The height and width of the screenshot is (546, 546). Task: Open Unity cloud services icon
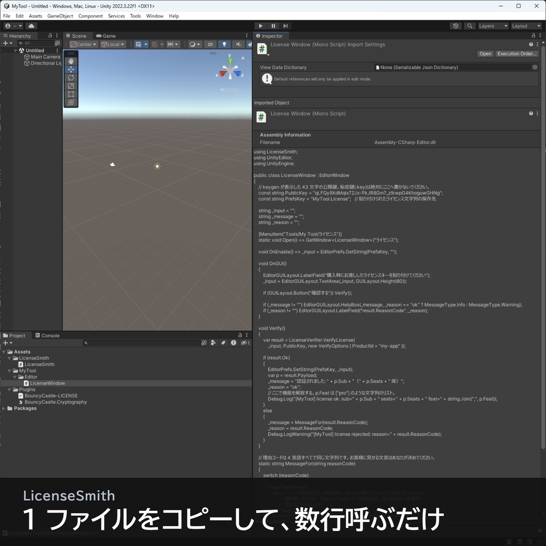coord(31,26)
